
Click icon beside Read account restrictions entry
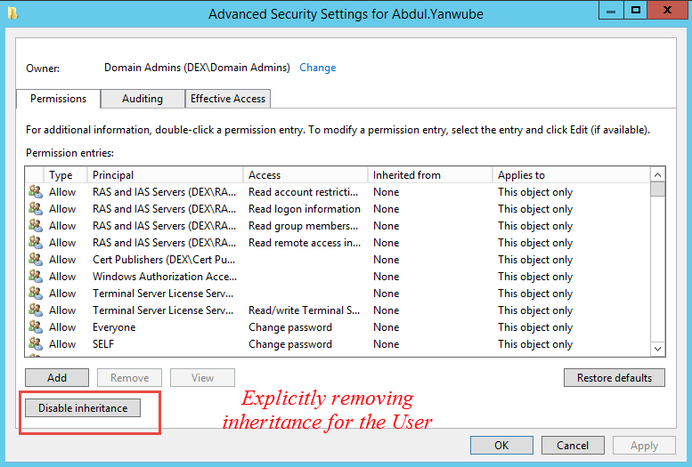point(36,192)
